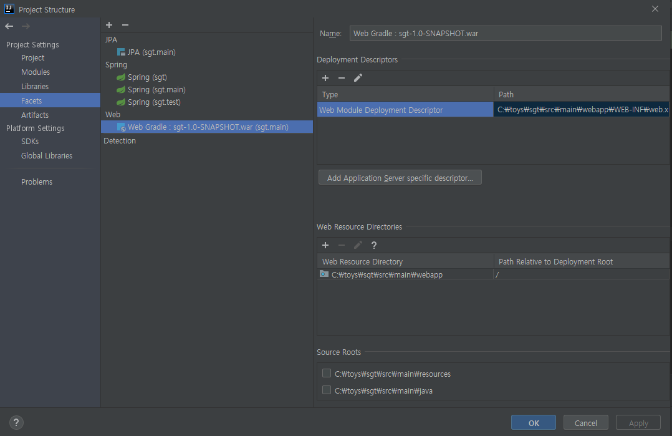Select Web Gradle sgt-1.0-SNAPSHOT.war facet
This screenshot has height=436, width=672.
[x=207, y=127]
